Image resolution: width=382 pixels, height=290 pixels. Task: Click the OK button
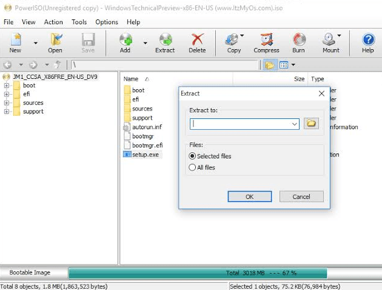(249, 197)
